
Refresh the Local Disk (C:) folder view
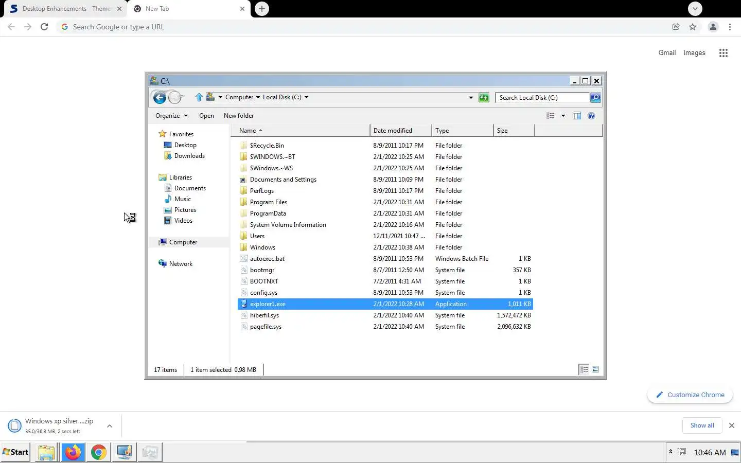(484, 98)
